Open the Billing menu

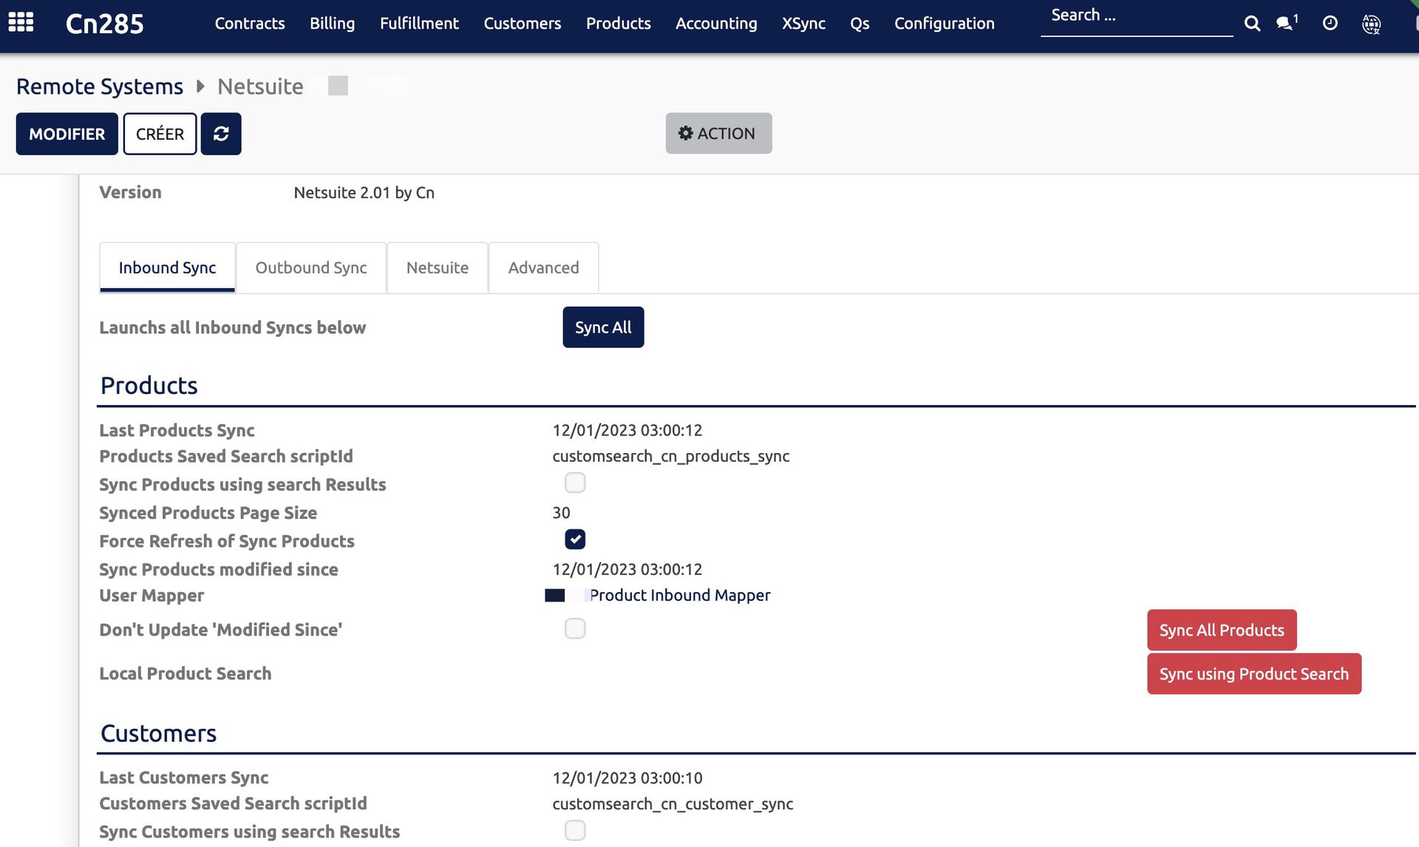tap(332, 23)
